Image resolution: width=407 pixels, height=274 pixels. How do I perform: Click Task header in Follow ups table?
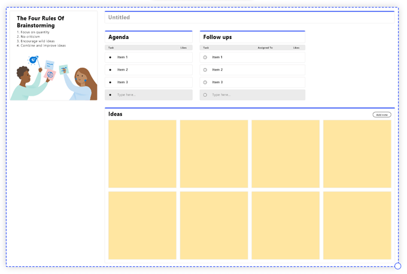click(x=206, y=48)
